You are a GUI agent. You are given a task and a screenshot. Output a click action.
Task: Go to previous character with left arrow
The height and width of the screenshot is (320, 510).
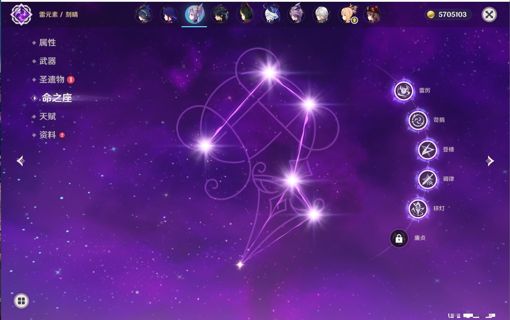pos(20,161)
